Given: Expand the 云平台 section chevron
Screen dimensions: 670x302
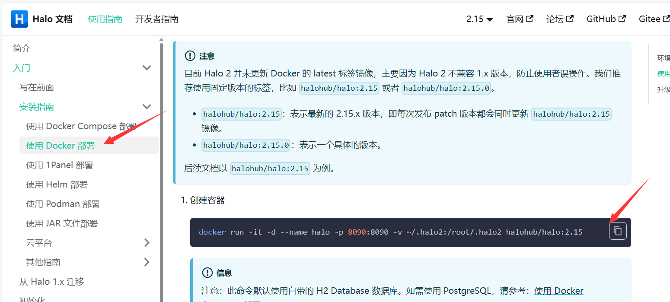Looking at the screenshot, I should (x=147, y=243).
